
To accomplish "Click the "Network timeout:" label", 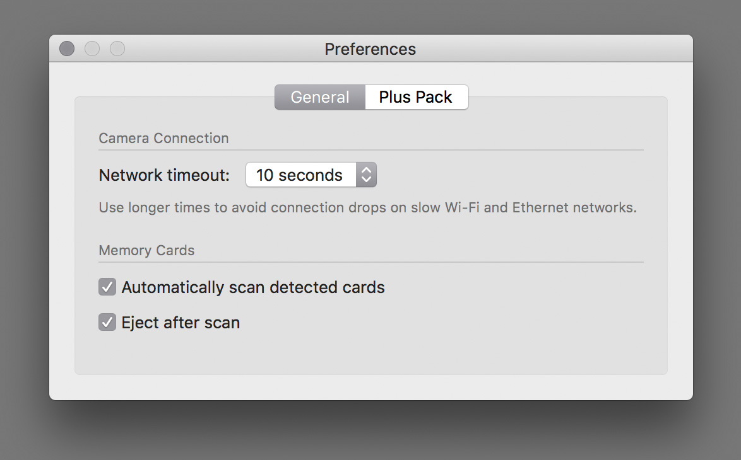I will click(x=164, y=176).
